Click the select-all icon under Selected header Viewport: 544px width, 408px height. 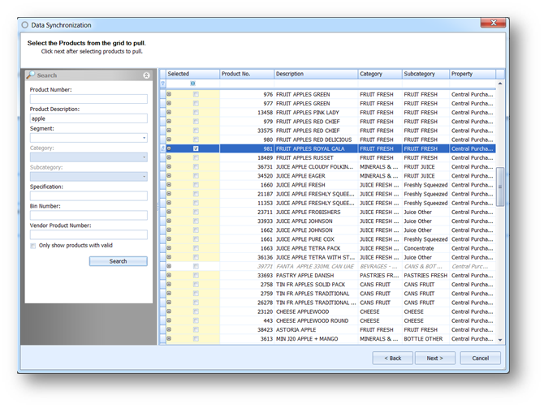tap(192, 84)
